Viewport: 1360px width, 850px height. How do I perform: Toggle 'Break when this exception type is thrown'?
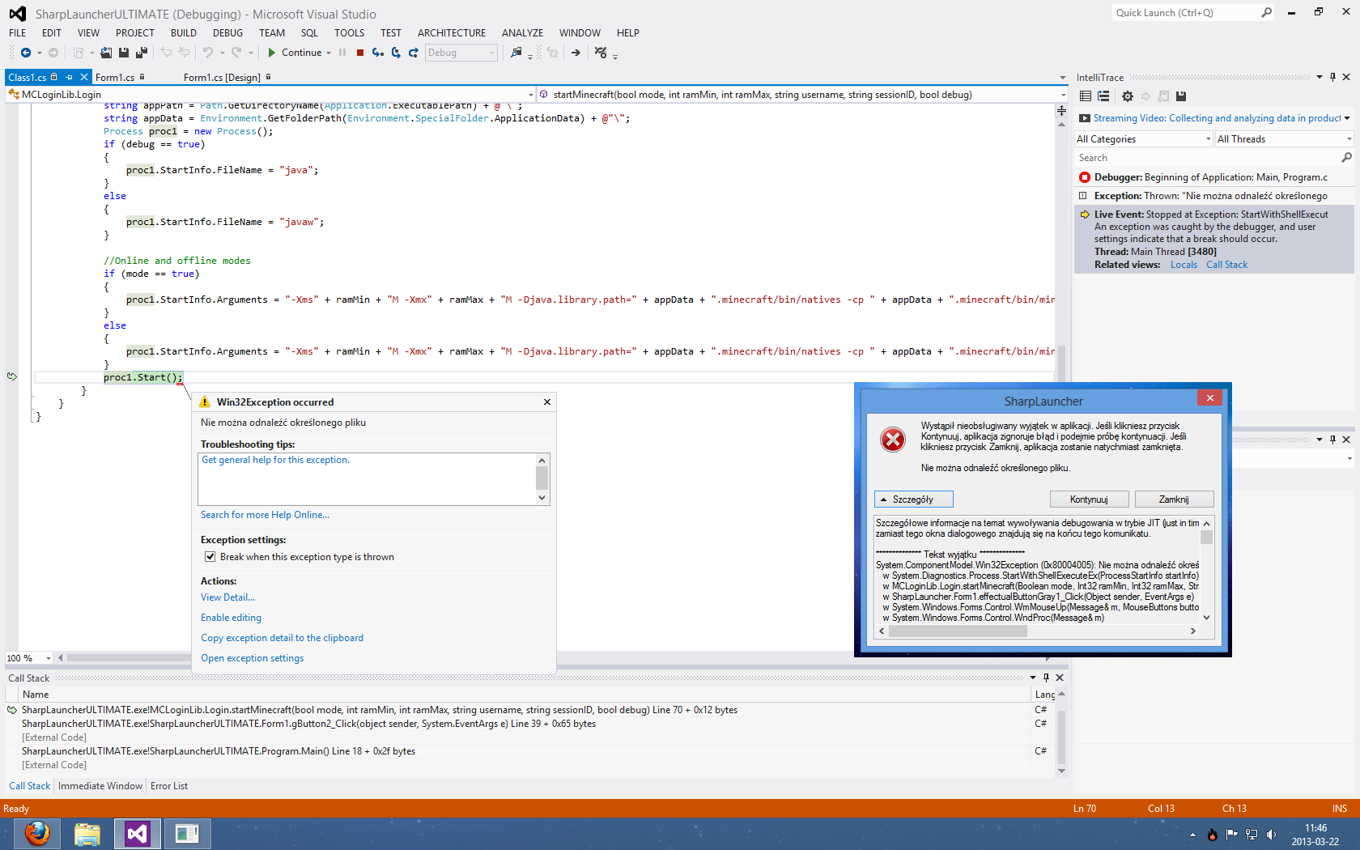(x=210, y=557)
